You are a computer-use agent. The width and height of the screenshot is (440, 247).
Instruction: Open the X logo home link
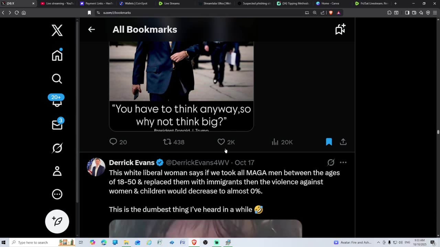pos(57,31)
